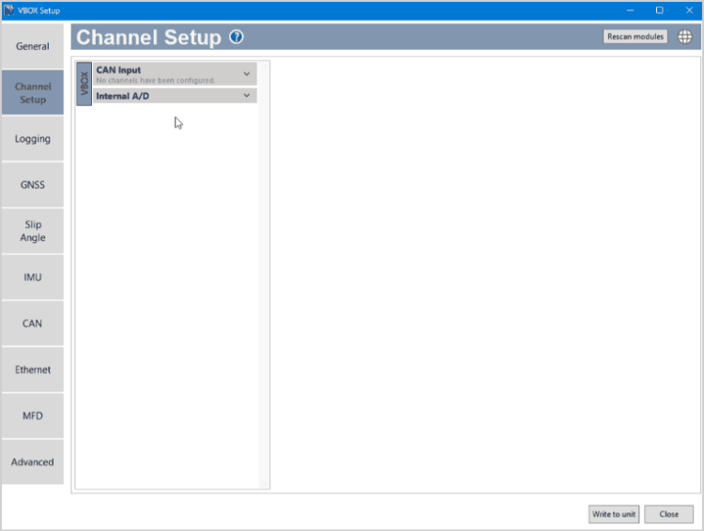Go to the MFD tab
The image size is (704, 531).
click(32, 417)
